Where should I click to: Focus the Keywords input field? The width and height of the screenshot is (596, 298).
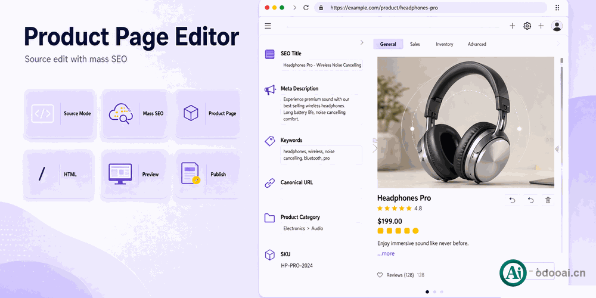click(x=321, y=155)
